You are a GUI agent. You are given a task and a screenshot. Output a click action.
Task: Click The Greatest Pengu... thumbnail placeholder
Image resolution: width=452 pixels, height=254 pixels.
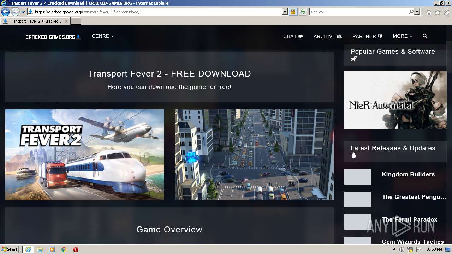tap(358, 199)
